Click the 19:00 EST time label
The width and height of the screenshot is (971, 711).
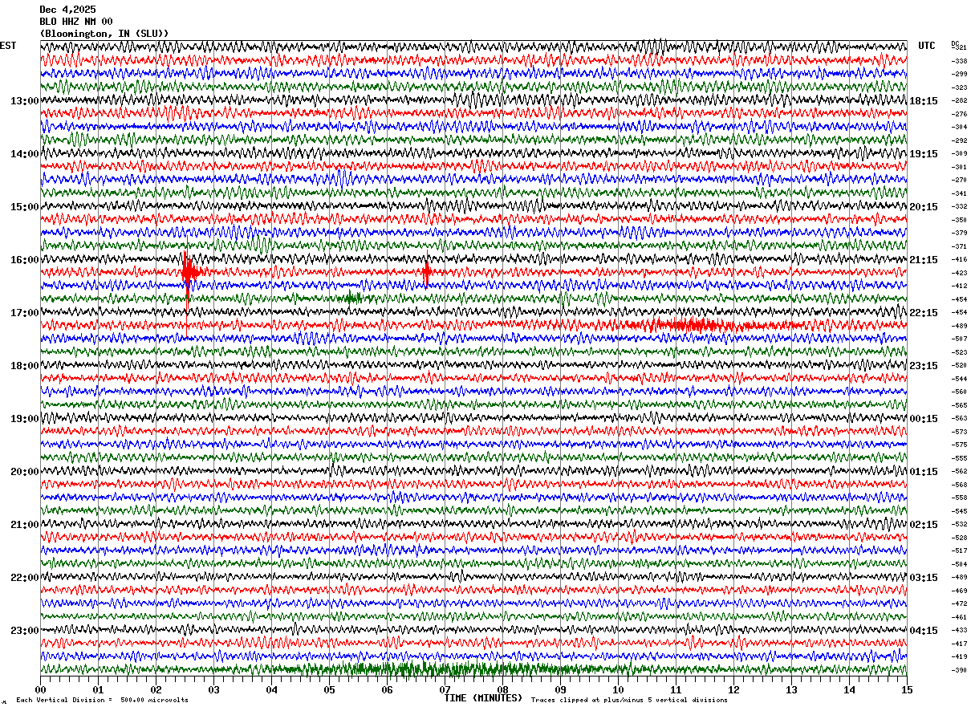[24, 419]
